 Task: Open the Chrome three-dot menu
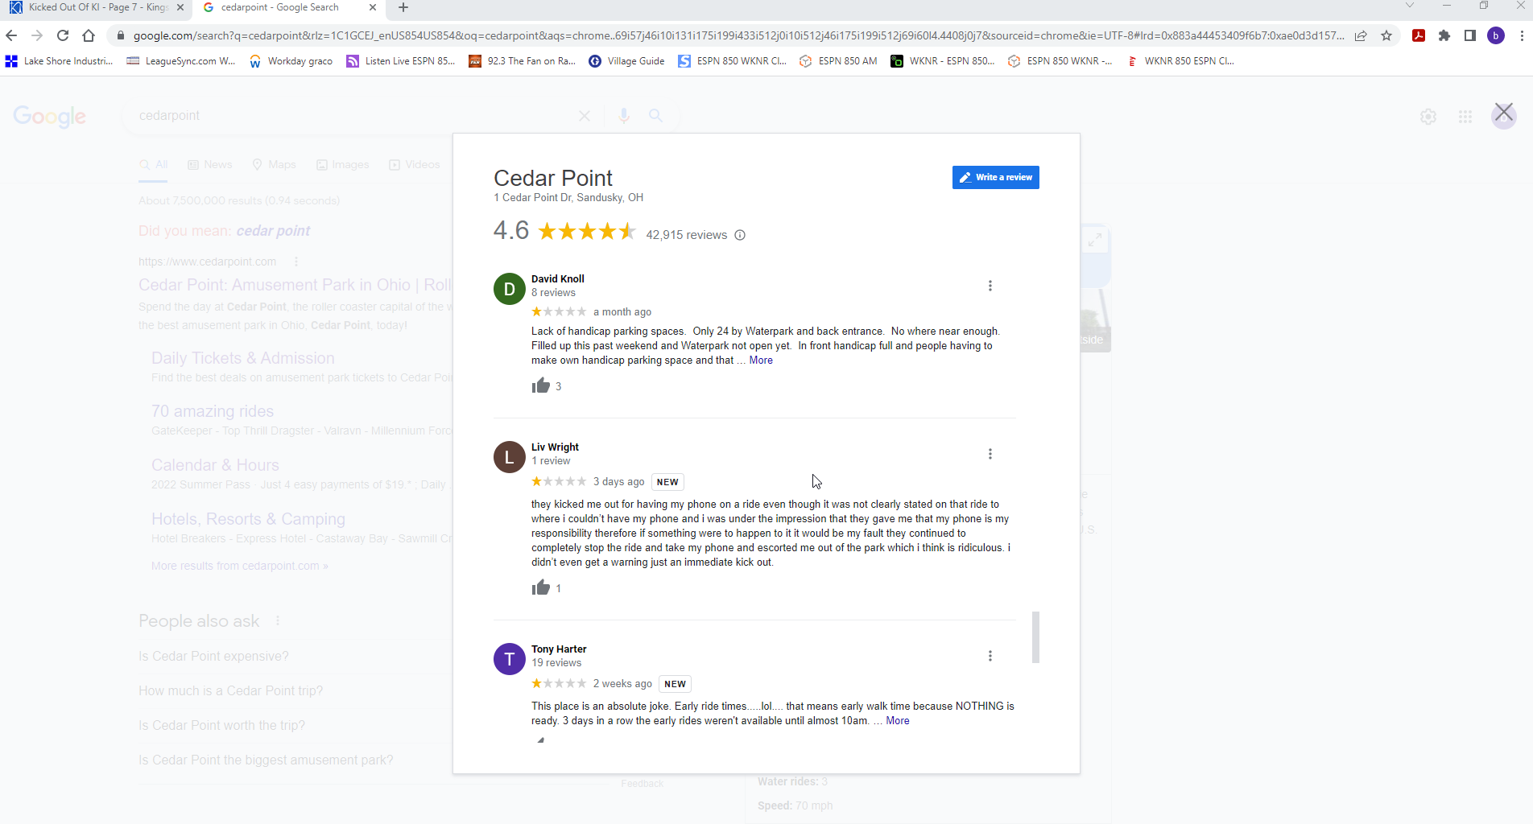(x=1522, y=35)
